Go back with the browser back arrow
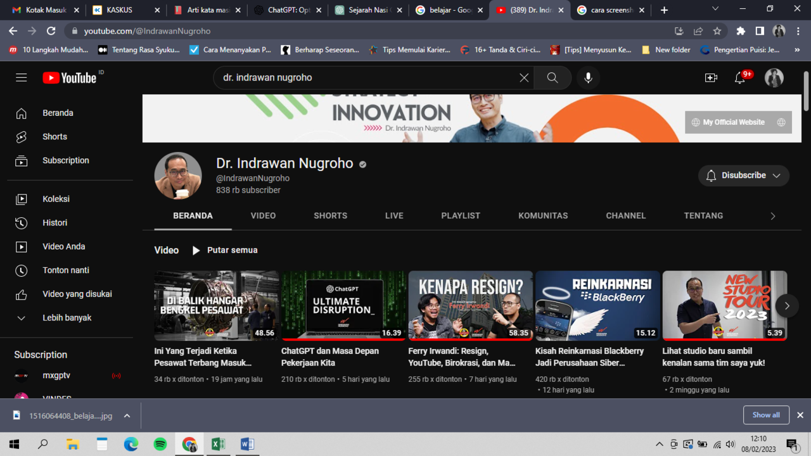 (13, 30)
